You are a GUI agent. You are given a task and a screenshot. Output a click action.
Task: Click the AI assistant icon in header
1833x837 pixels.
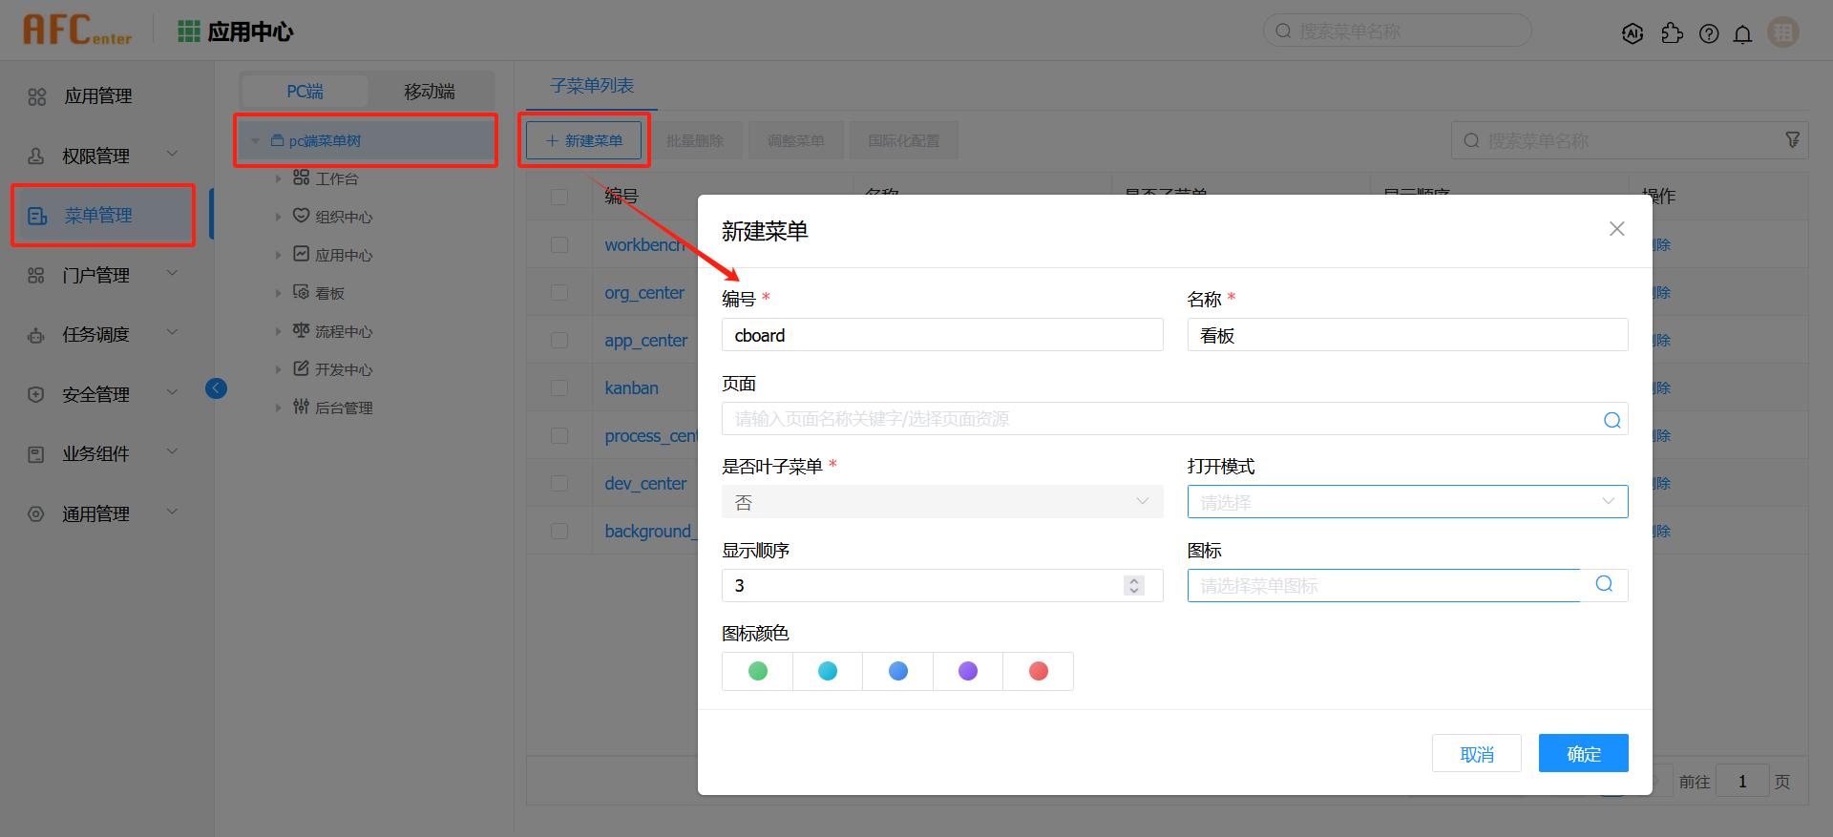coord(1633,33)
